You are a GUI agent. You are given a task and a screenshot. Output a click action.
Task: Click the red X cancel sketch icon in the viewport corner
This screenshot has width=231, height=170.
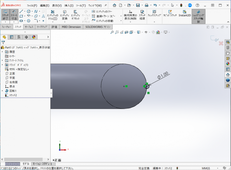tap(221, 44)
